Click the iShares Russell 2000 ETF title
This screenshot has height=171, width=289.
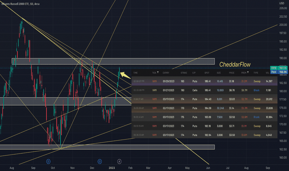[x=20, y=4]
